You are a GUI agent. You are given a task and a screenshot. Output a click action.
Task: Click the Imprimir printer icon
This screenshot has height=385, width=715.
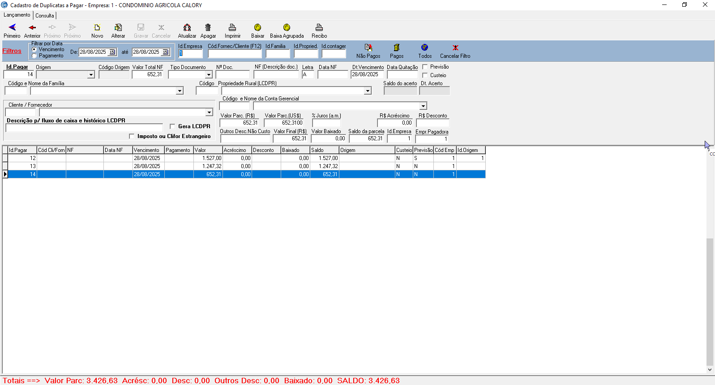(232, 28)
